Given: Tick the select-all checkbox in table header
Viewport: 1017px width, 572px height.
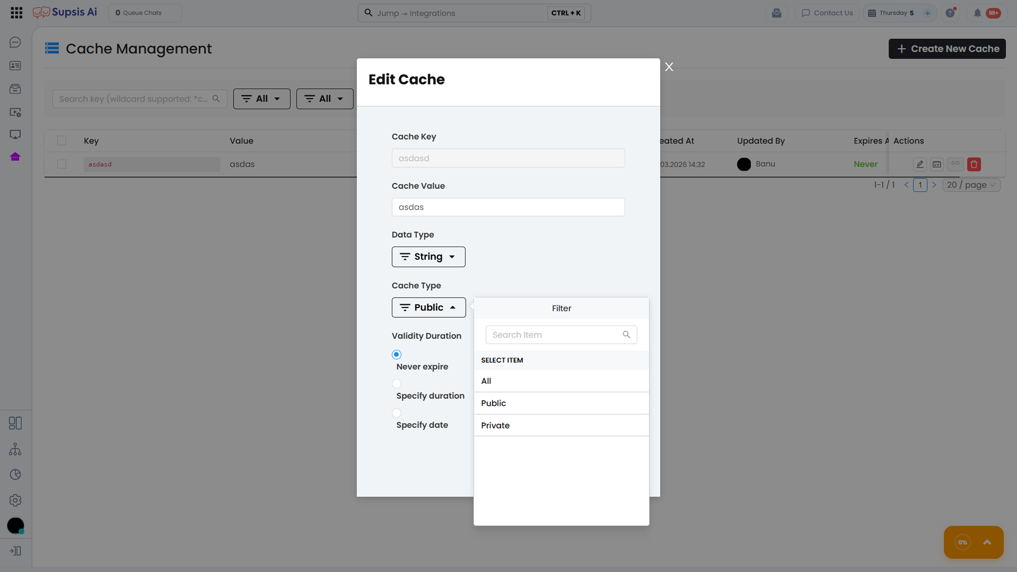Looking at the screenshot, I should (62, 141).
